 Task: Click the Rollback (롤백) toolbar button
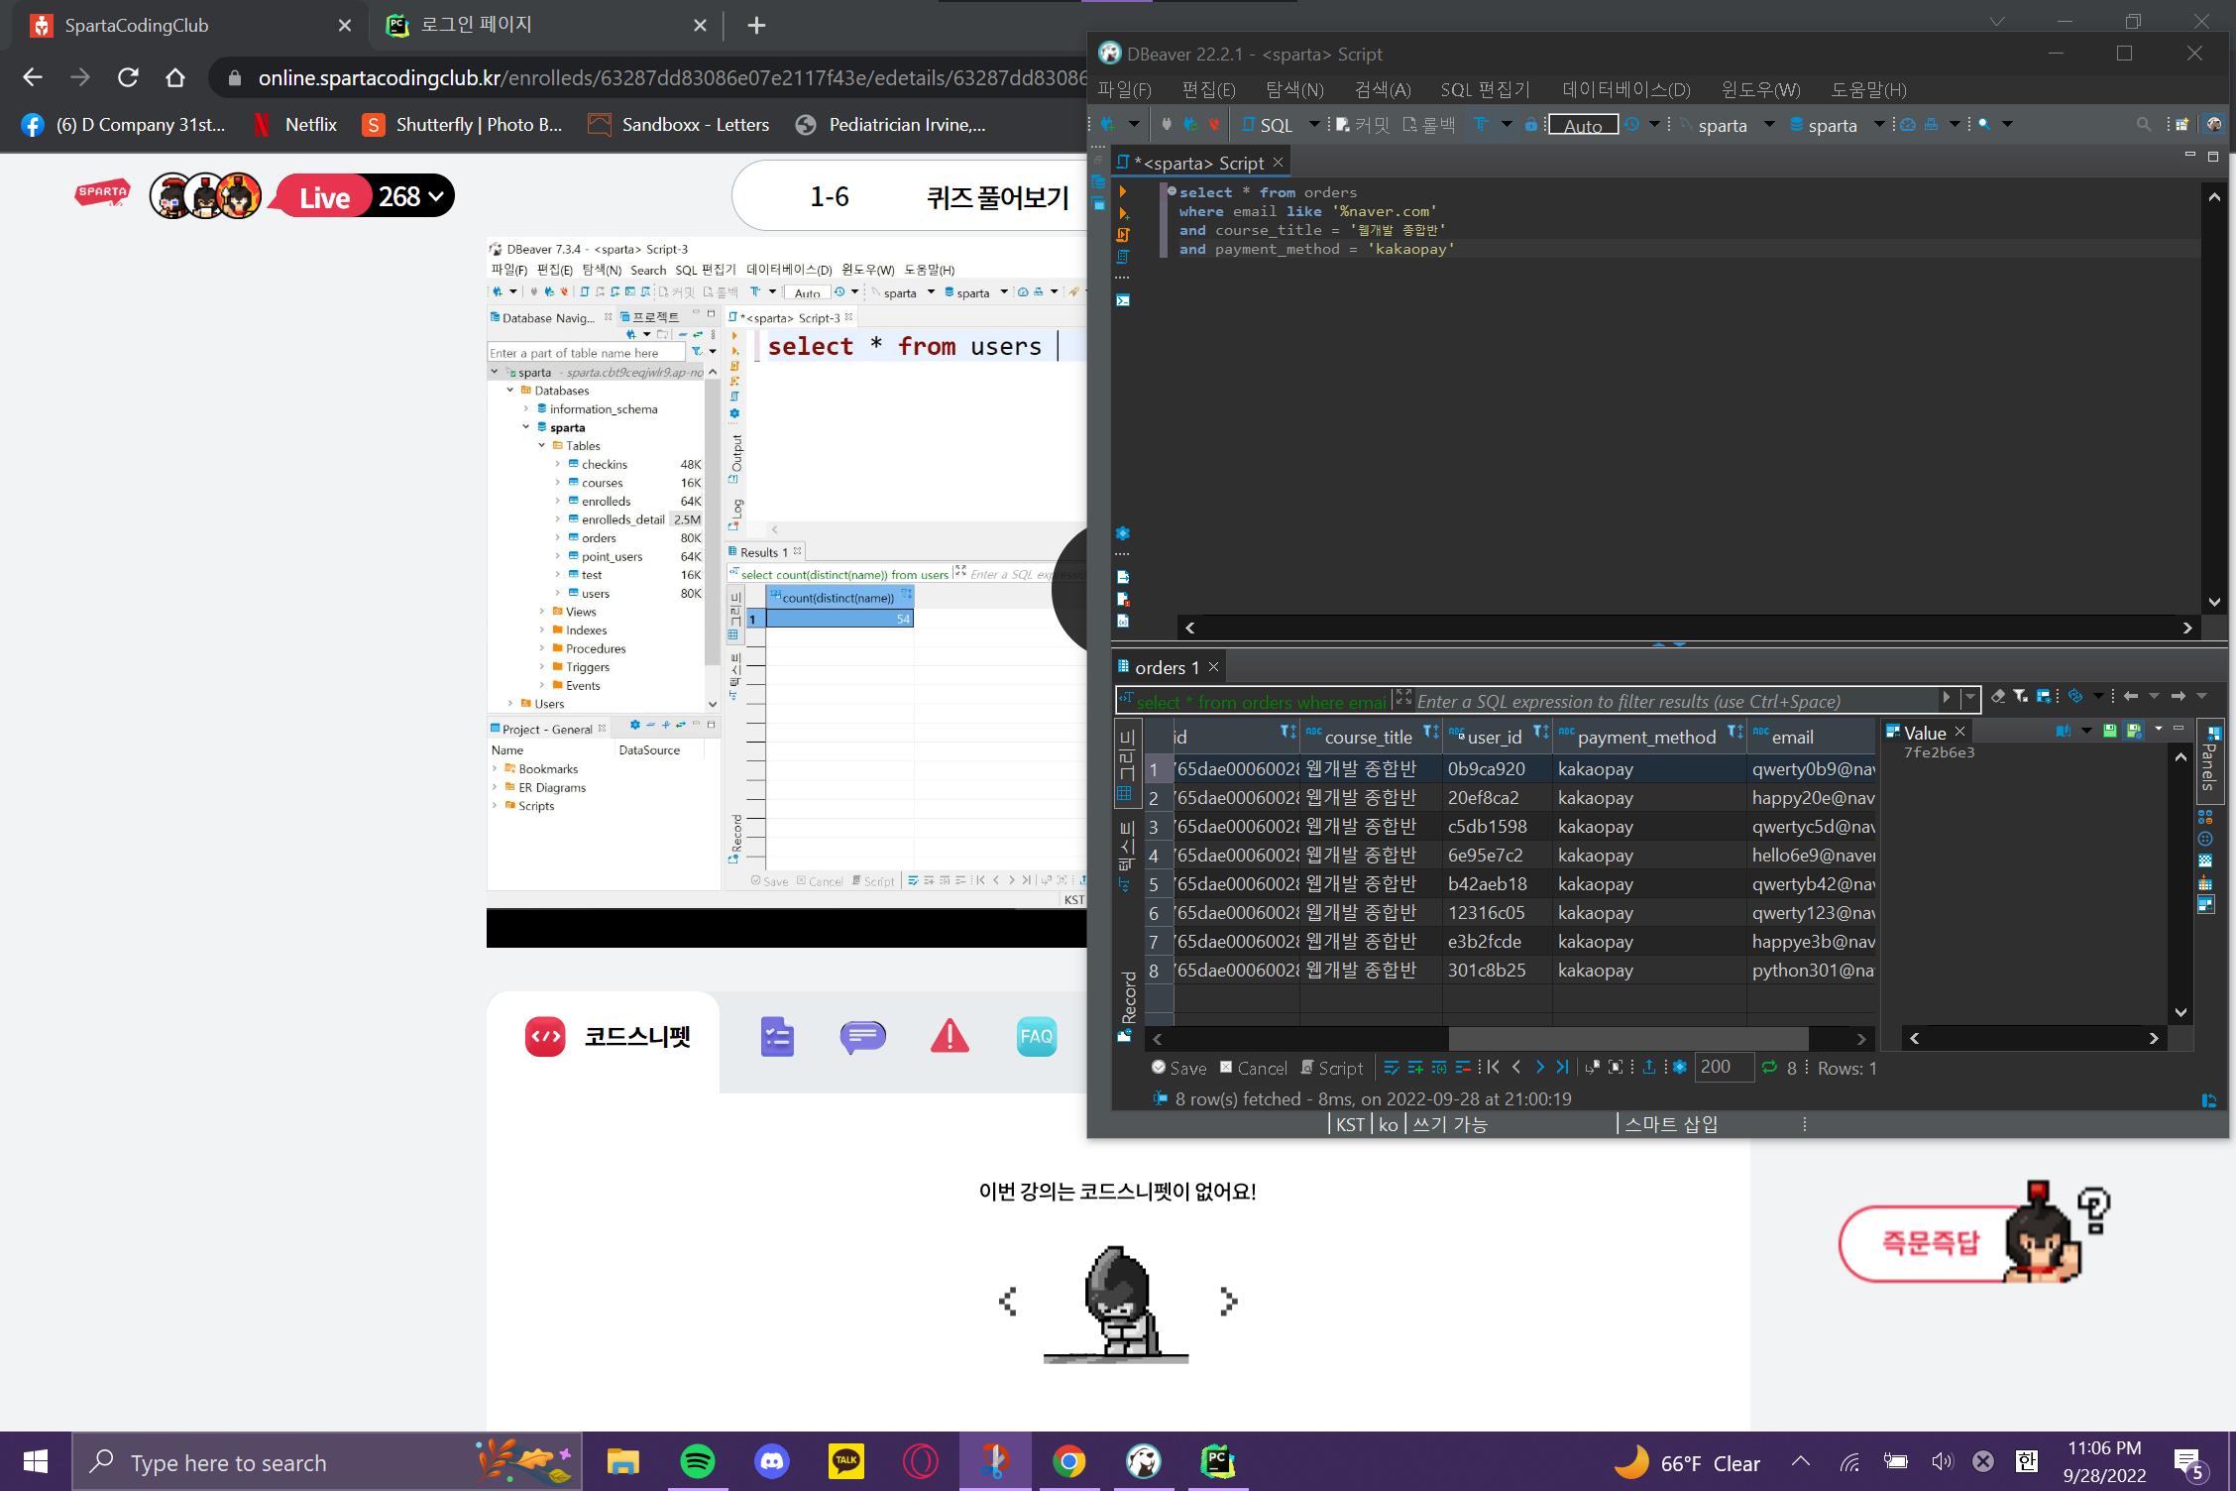1429,125
